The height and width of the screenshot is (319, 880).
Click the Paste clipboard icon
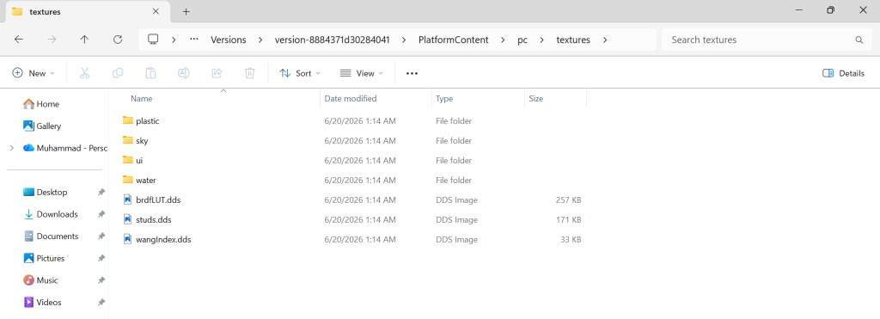(x=150, y=73)
